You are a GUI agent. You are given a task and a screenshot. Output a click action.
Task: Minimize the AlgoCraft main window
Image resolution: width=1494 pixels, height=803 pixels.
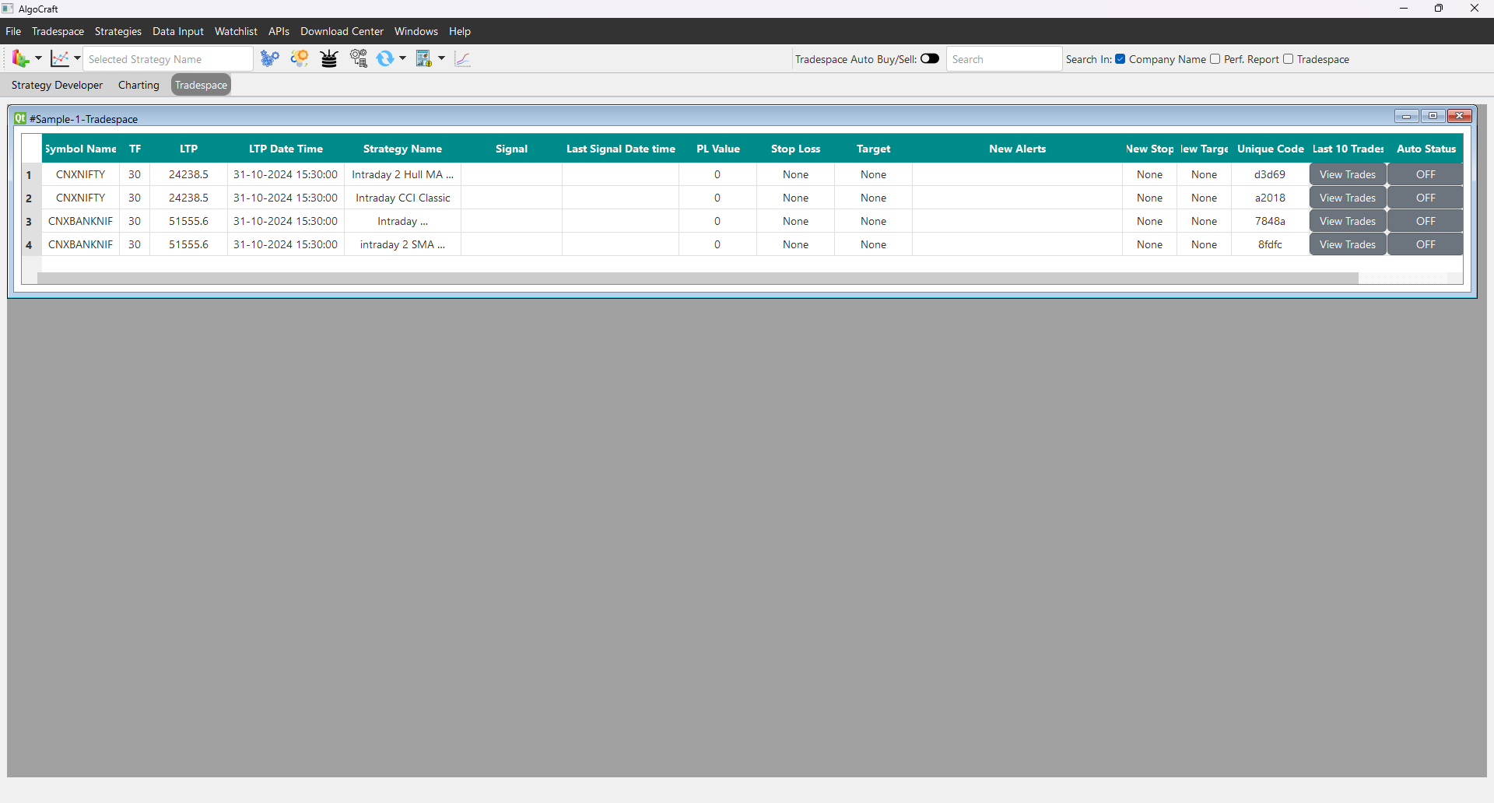pyautogui.click(x=1404, y=9)
